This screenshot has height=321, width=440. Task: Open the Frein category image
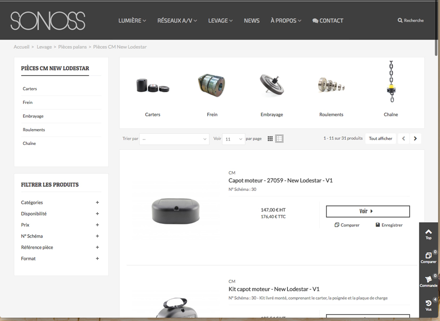tap(212, 85)
